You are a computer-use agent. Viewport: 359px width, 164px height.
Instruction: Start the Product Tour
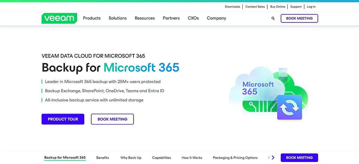pos(63,119)
